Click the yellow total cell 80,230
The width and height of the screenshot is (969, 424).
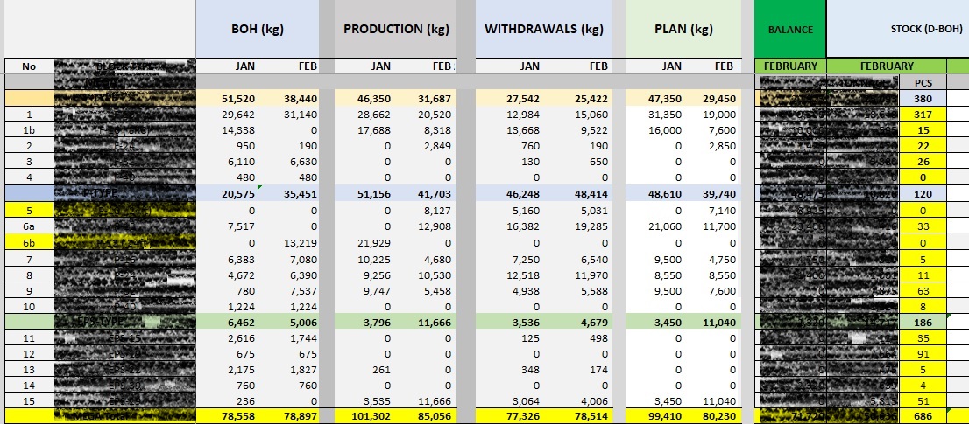point(718,417)
